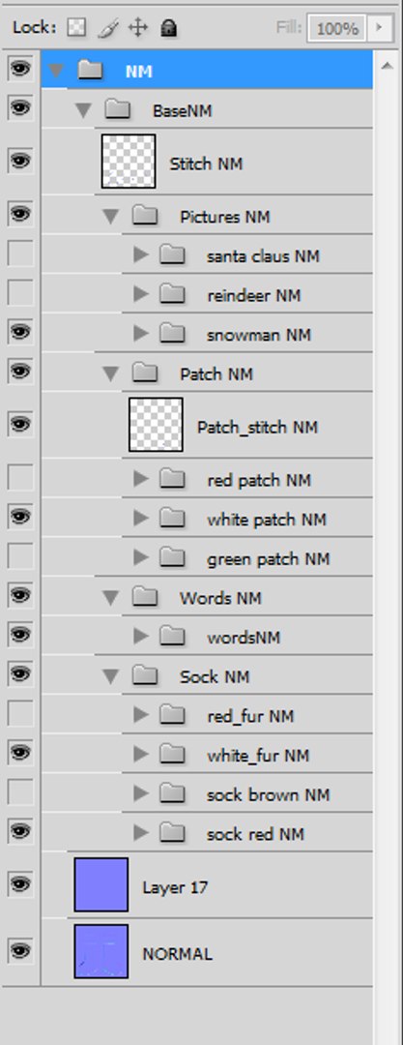Show the green patch NM group
The height and width of the screenshot is (1045, 403).
20,555
